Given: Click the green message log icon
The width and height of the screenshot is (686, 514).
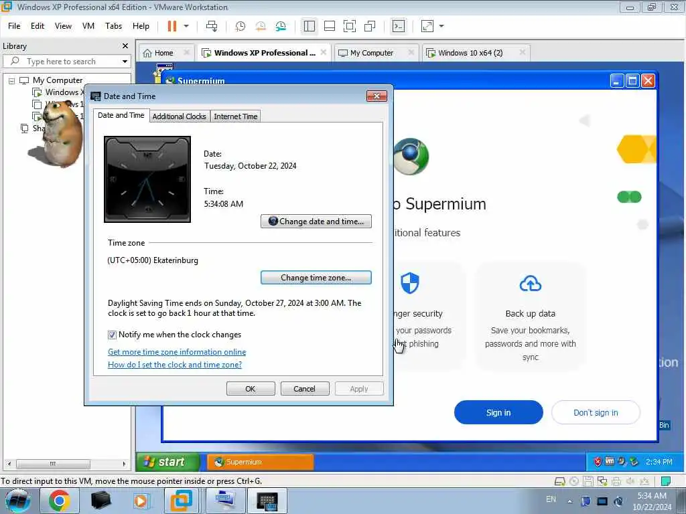Looking at the screenshot, I should click(x=666, y=481).
